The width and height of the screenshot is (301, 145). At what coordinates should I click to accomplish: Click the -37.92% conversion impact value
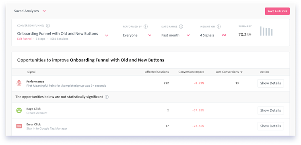coord(198,110)
